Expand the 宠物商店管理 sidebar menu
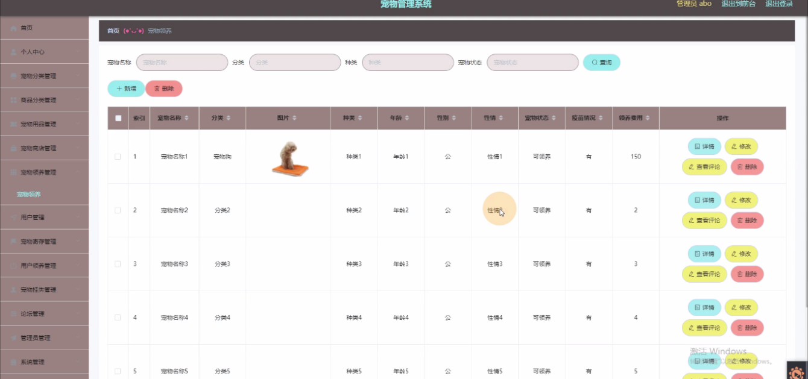The height and width of the screenshot is (379, 808). (44, 148)
